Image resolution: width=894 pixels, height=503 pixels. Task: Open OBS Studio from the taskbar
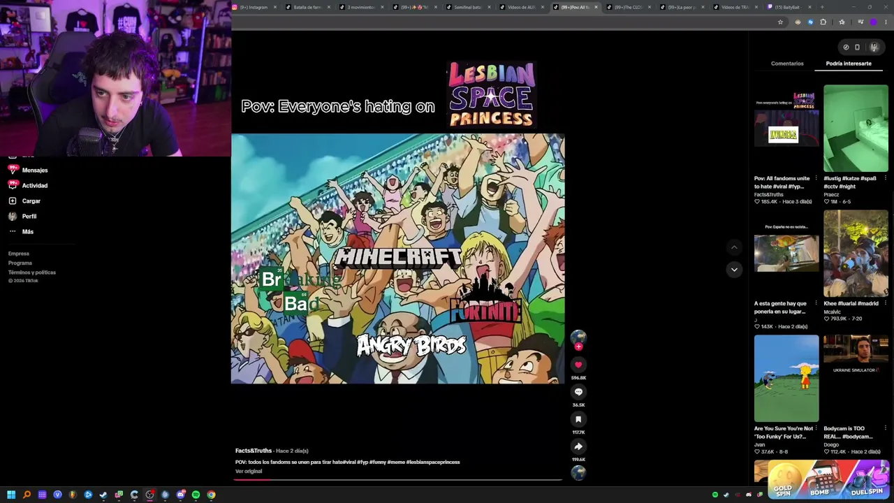tap(149, 495)
